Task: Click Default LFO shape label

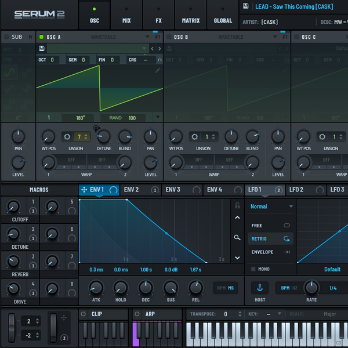Action: [x=332, y=269]
